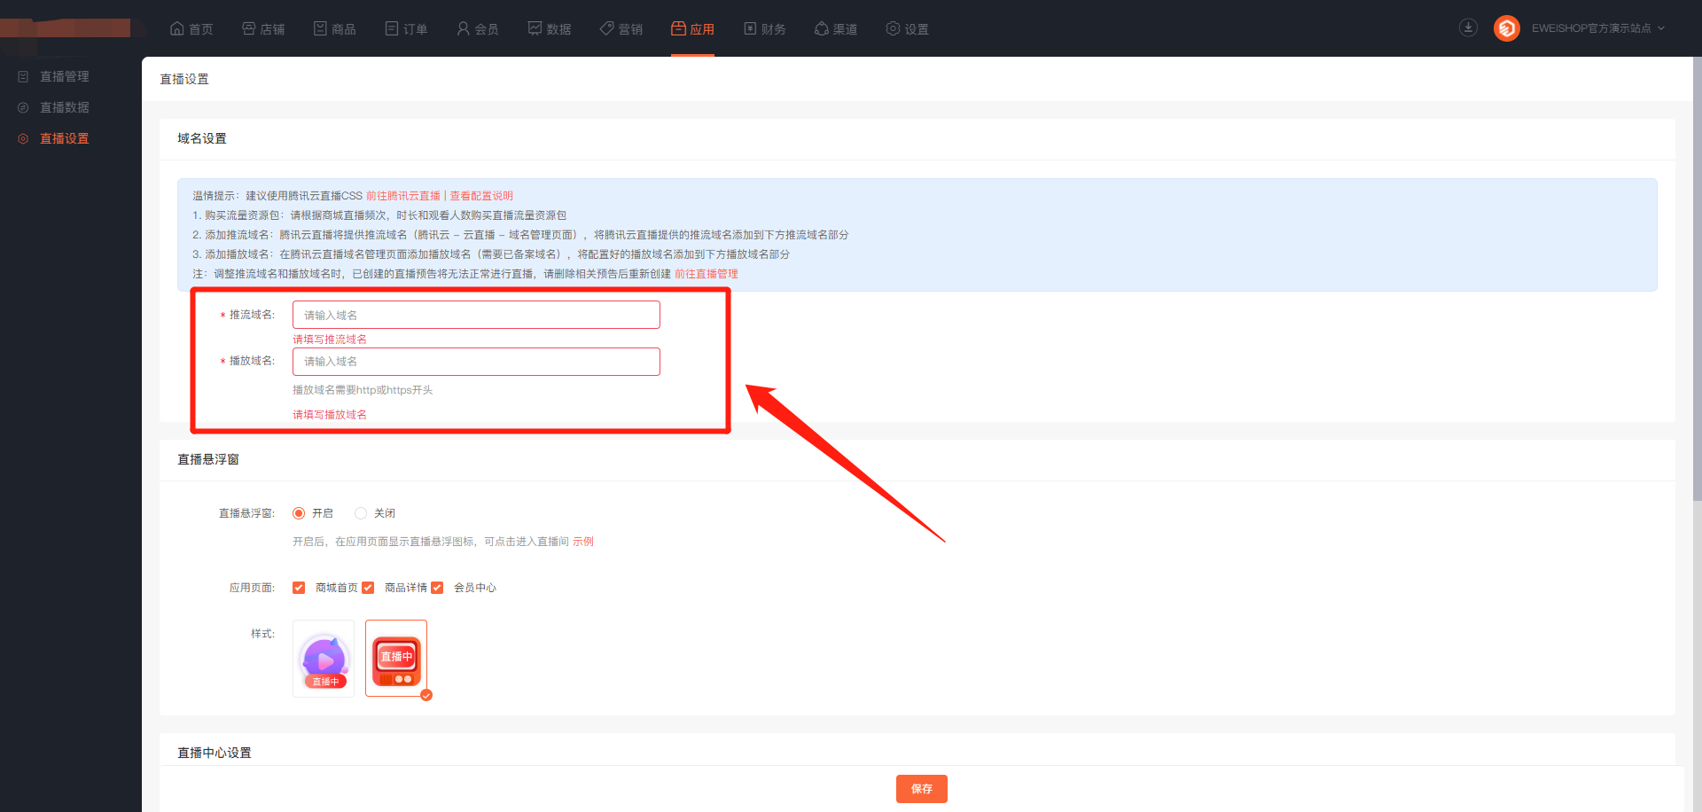
Task: Go to 直播设置 in the sidebar
Action: (x=65, y=139)
